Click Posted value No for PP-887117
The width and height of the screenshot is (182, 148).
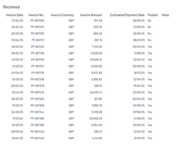point(149,40)
